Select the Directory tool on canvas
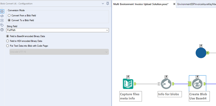 click(x=128, y=84)
